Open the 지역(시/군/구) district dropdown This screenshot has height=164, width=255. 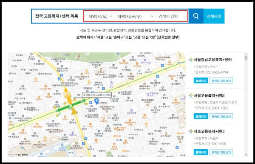point(135,16)
